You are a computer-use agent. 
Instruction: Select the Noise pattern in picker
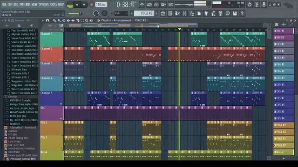coord(284,152)
